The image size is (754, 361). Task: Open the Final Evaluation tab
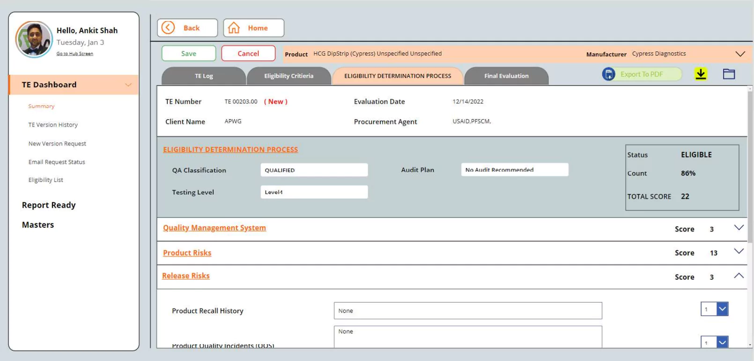[x=506, y=76]
